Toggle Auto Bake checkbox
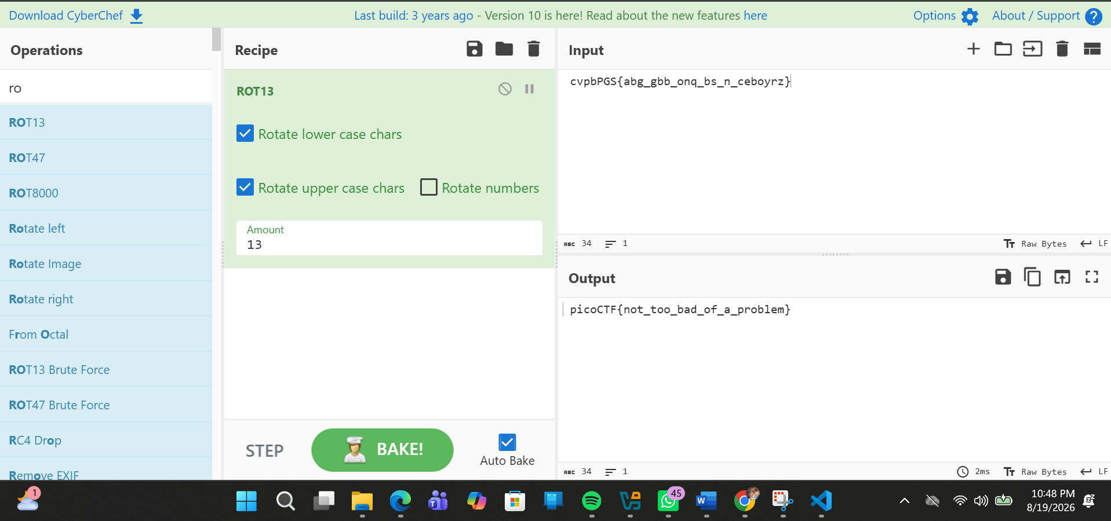This screenshot has width=1111, height=521. (507, 442)
